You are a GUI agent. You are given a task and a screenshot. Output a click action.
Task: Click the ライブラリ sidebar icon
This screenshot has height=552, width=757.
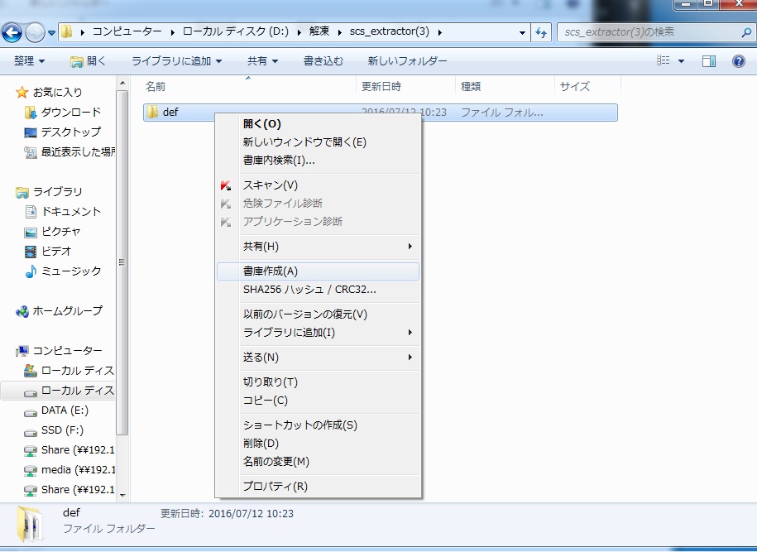pyautogui.click(x=22, y=192)
